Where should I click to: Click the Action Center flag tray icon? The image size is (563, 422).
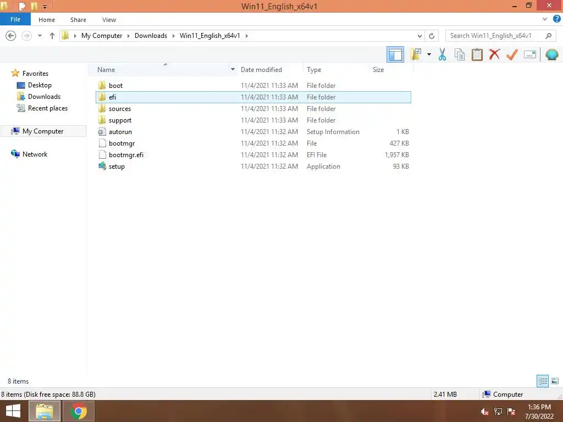tap(512, 412)
